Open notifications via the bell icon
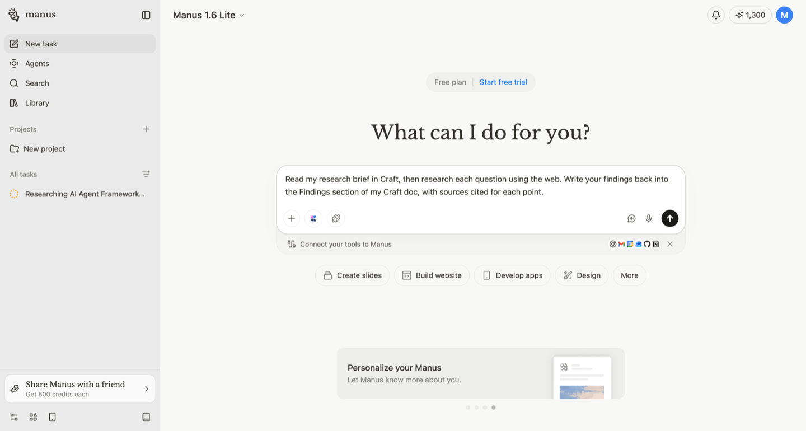Viewport: 806px width, 431px height. point(715,15)
